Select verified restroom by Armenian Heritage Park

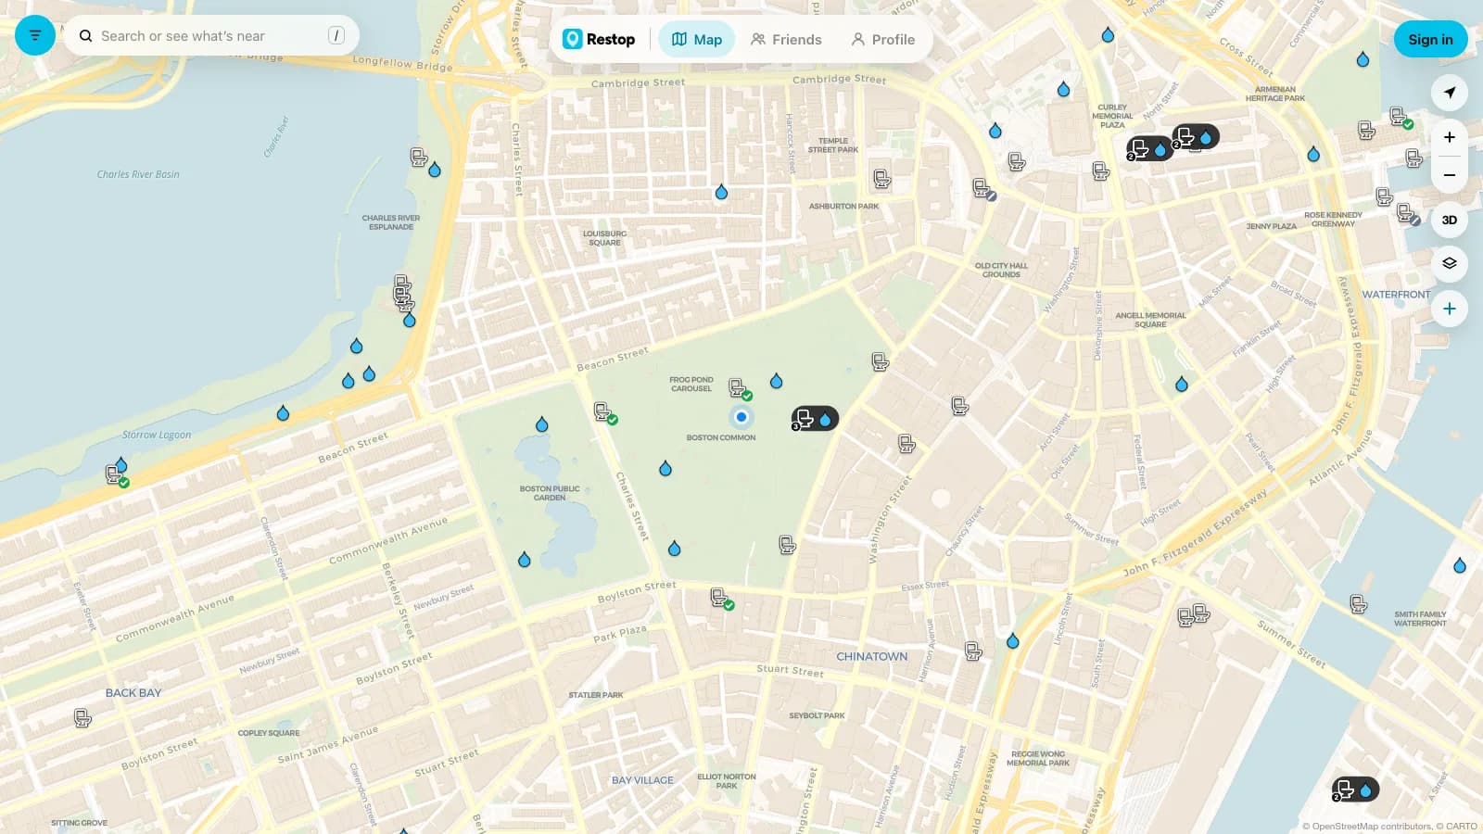pyautogui.click(x=1401, y=118)
